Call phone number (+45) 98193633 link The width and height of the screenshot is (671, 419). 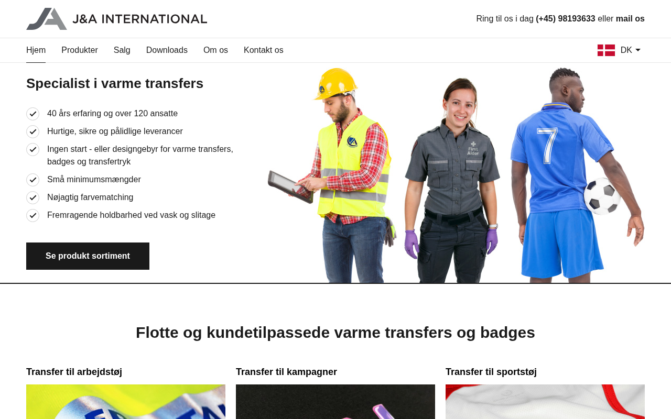[x=566, y=19]
